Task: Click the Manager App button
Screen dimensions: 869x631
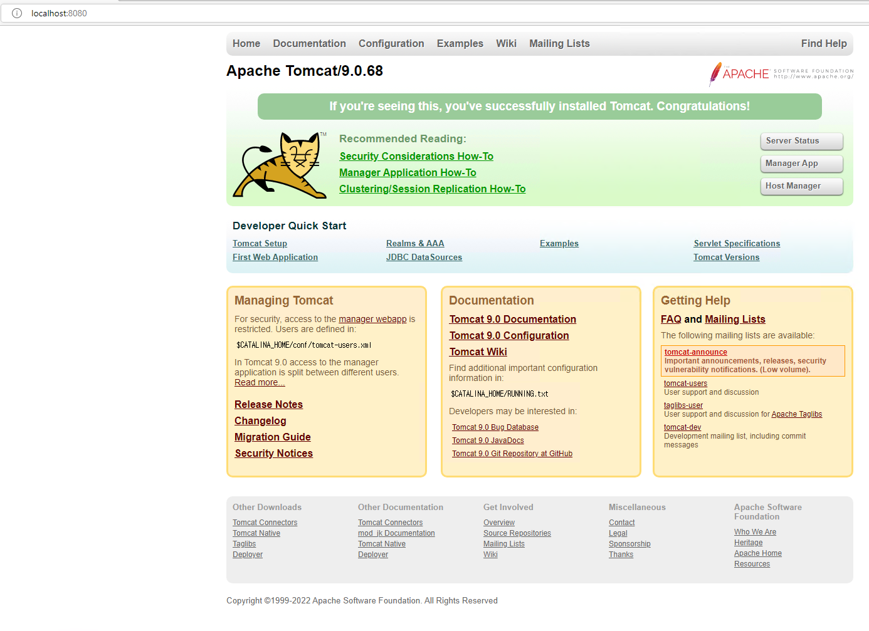Action: coord(801,164)
